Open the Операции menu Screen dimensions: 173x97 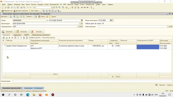coord(17,4)
